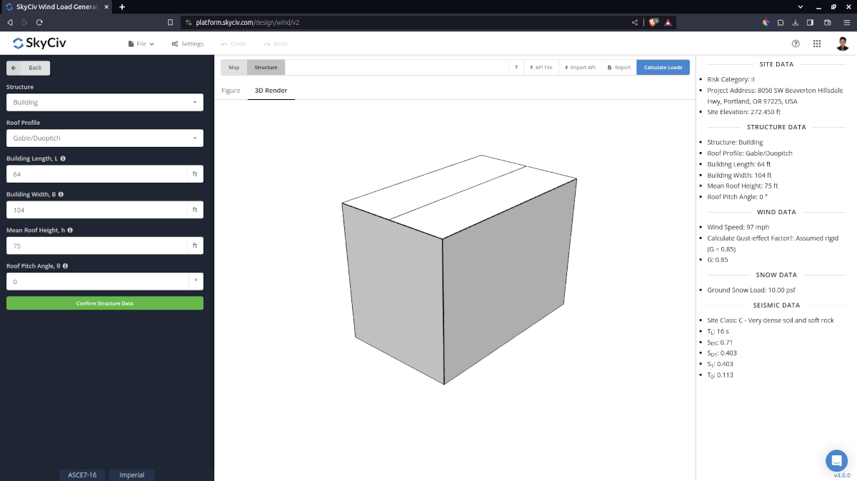Generate the wind load Report
Image resolution: width=857 pixels, height=481 pixels.
618,67
